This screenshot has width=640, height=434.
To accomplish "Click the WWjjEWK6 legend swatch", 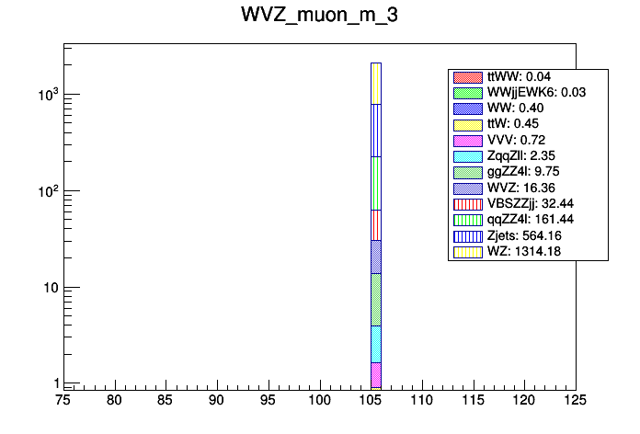I will [467, 92].
